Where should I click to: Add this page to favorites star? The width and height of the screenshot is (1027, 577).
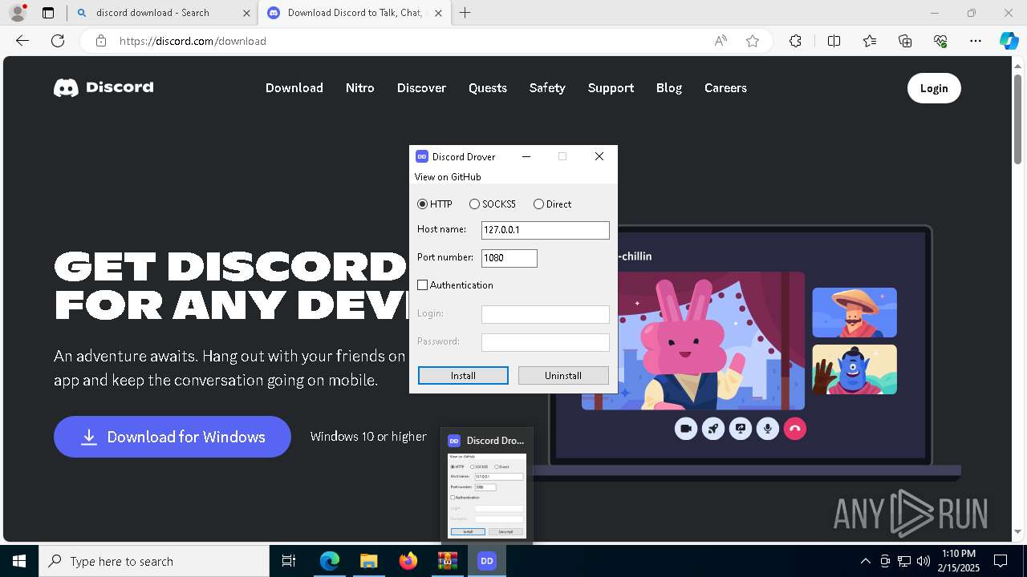click(753, 41)
